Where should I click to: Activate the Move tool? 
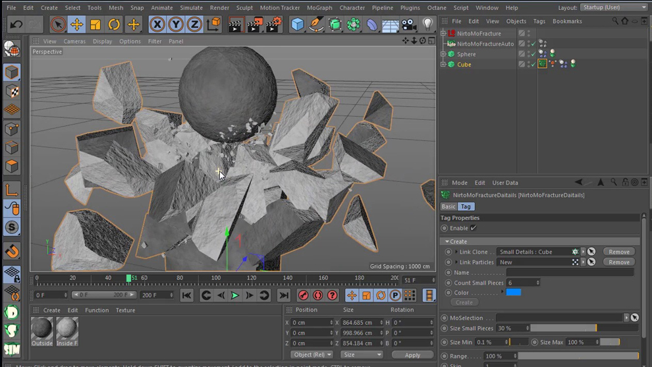click(x=76, y=24)
